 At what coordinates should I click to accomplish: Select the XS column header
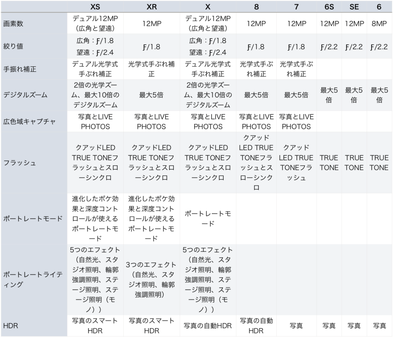95,7
